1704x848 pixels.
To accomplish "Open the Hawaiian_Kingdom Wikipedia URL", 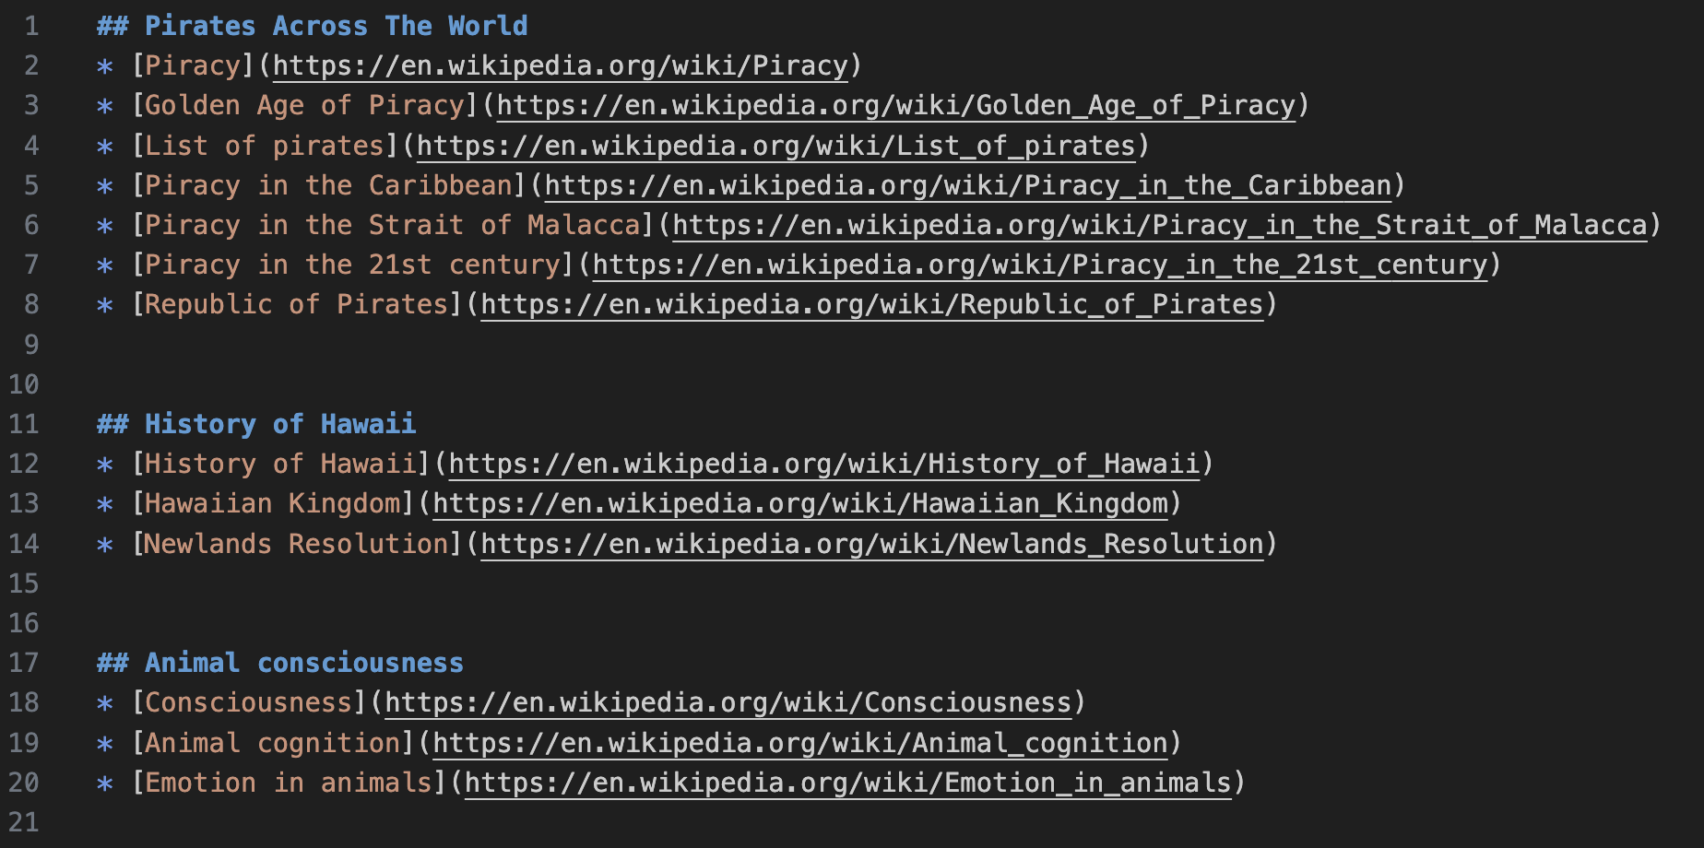I will [799, 503].
